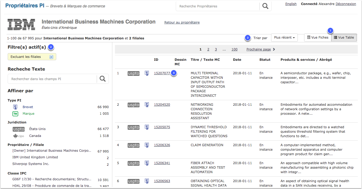Click the header search magnifier icon
The width and height of the screenshot is (362, 189).
point(265,6)
